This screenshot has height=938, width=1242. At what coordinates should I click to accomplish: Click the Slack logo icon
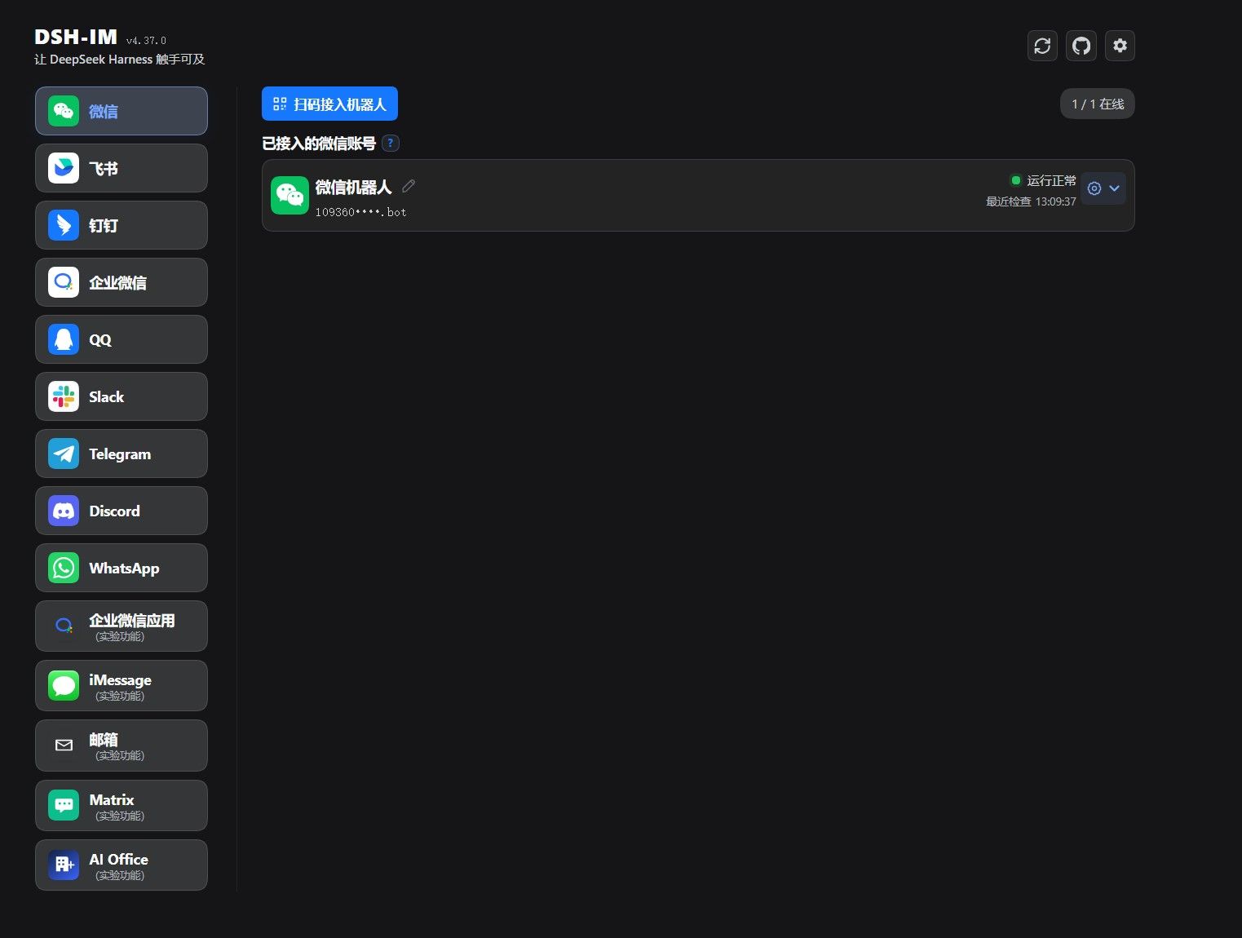click(64, 396)
